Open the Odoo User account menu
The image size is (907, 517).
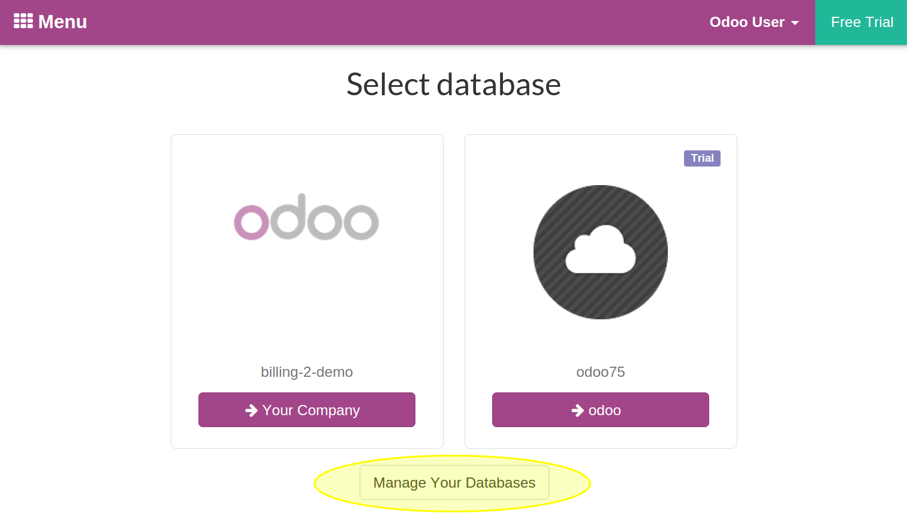coord(746,22)
